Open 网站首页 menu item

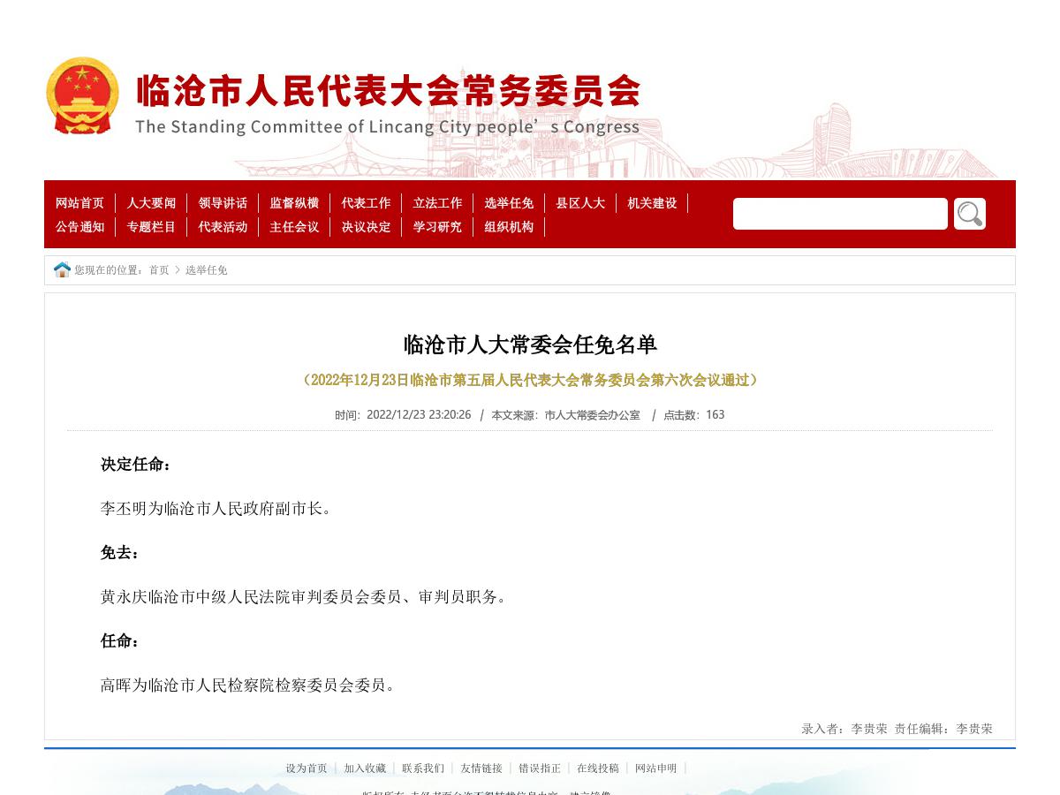tap(79, 203)
